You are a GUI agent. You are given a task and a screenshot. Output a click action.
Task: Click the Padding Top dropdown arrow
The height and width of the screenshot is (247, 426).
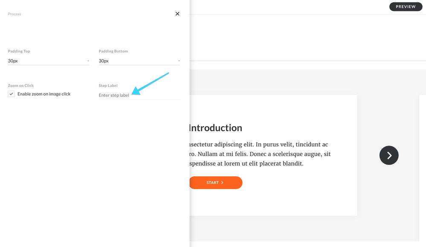tap(88, 61)
